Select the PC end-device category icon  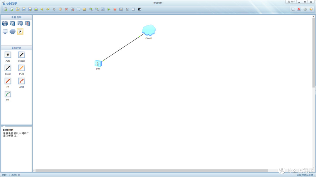pos(5,31)
